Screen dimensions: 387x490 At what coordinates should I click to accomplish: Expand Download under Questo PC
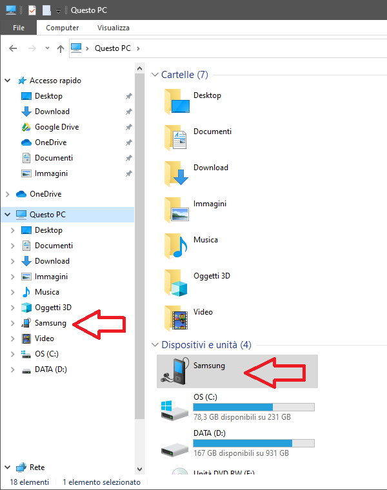12,261
